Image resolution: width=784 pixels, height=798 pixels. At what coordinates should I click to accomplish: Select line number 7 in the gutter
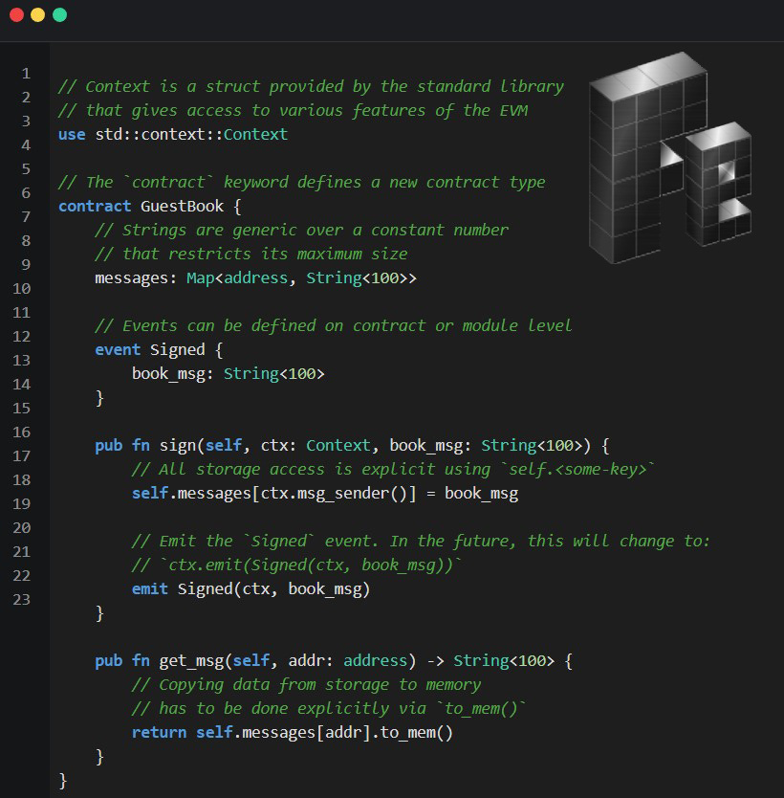pyautogui.click(x=26, y=217)
